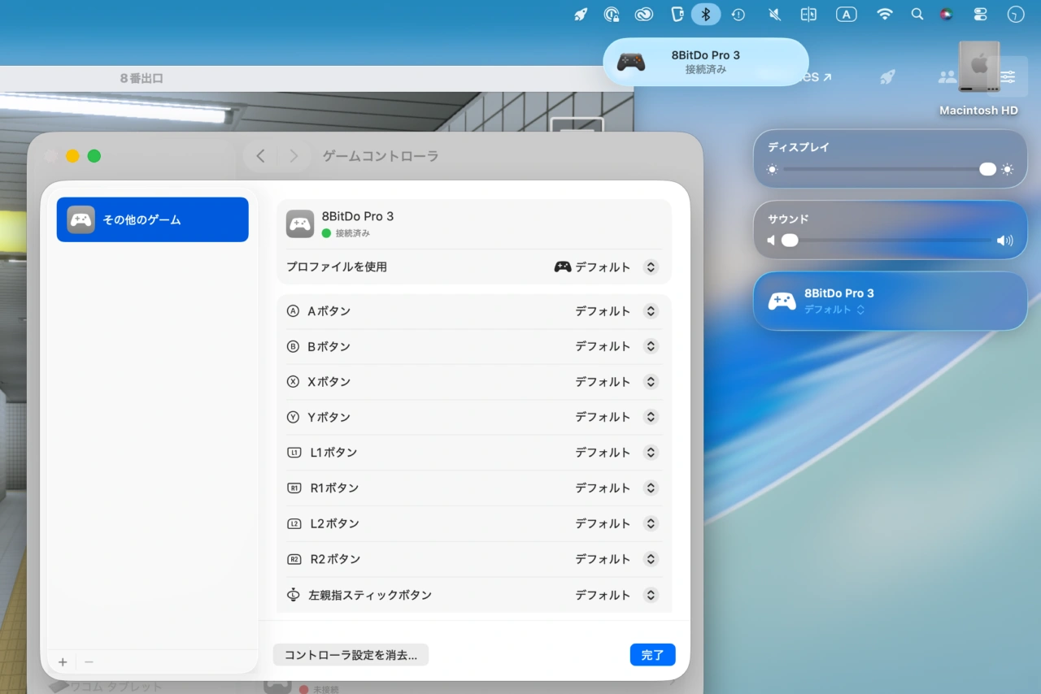The image size is (1041, 694).
Task: Click the Creative Cloud menu bar icon
Action: point(646,14)
